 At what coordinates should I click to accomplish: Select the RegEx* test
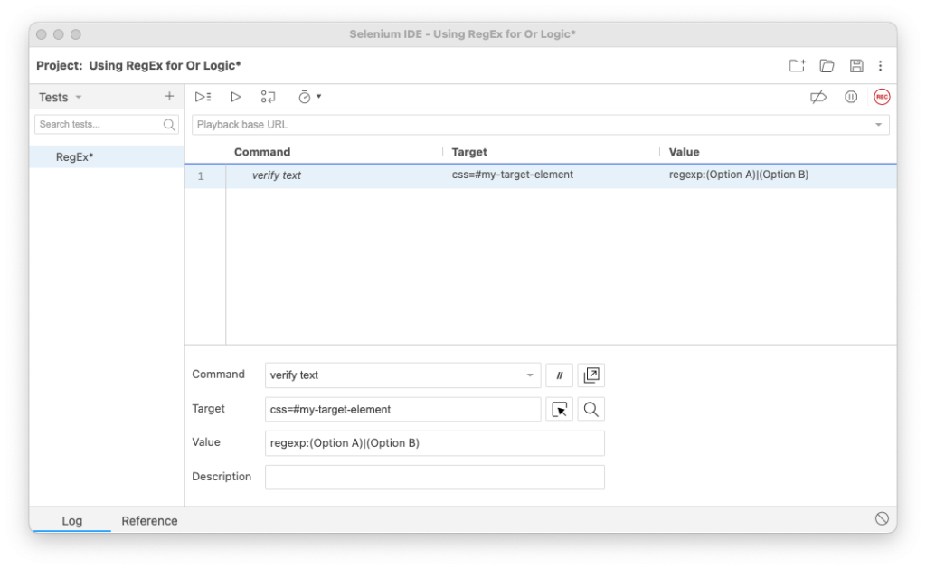[107, 157]
